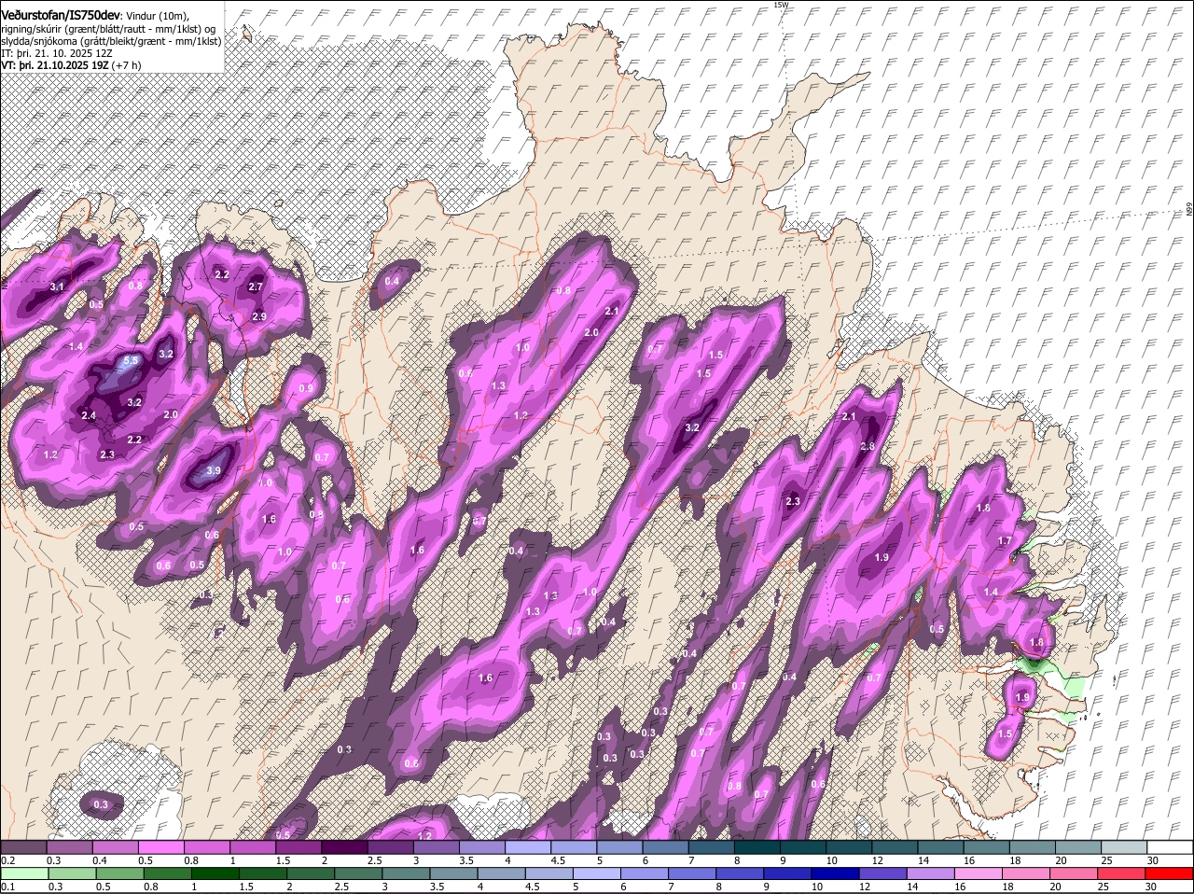Select the 0.9 precipitation value on the map

pyautogui.click(x=306, y=388)
